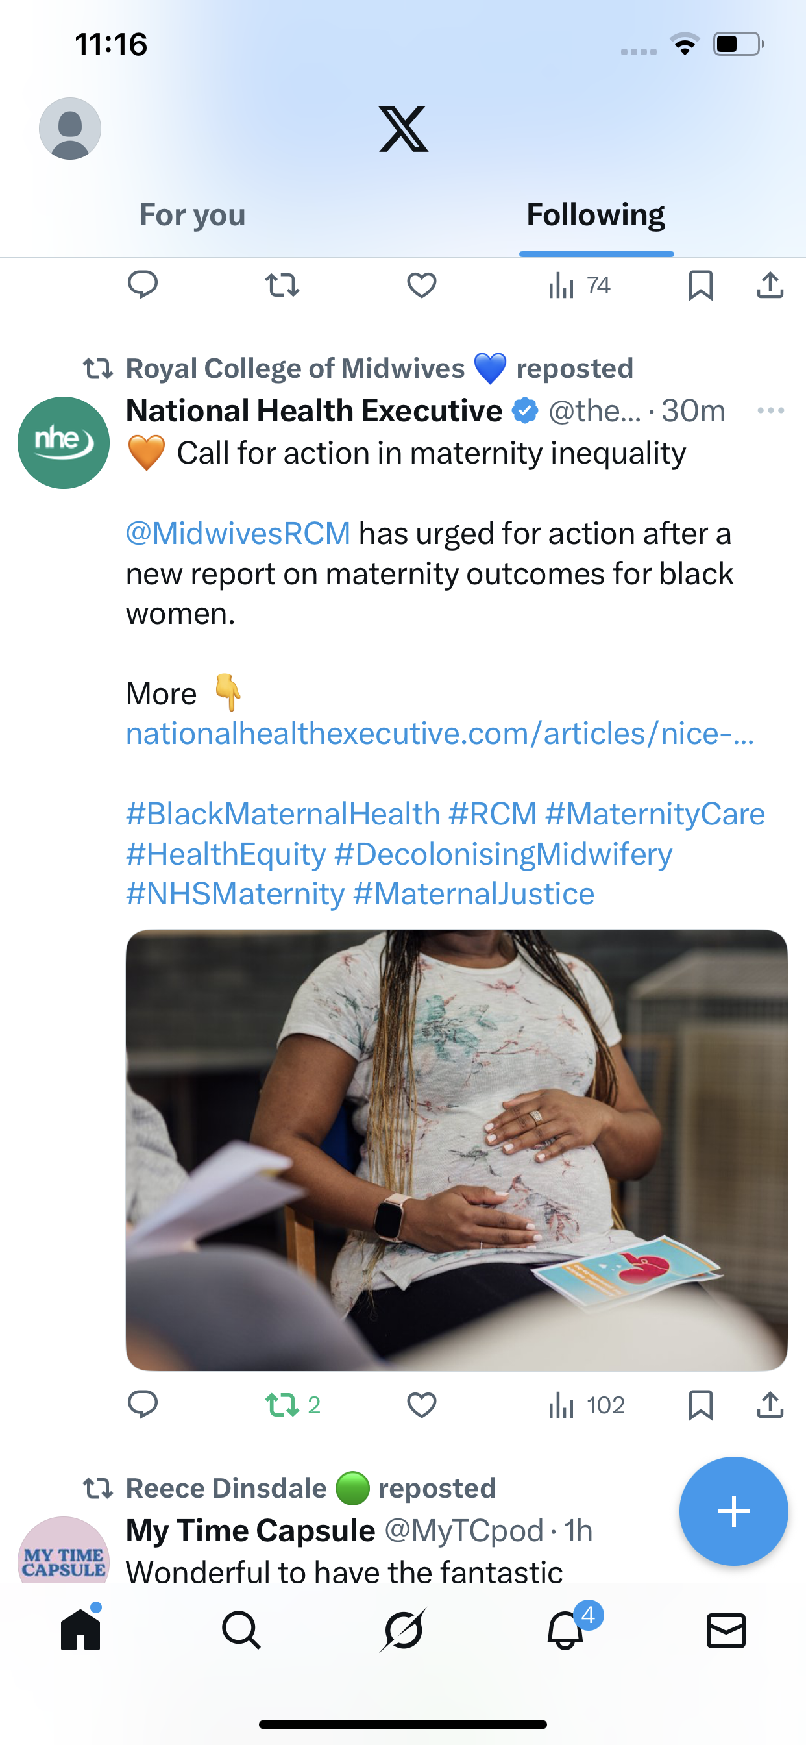This screenshot has height=1745, width=806.
Task: Open the profile avatar menu
Action: 70,129
